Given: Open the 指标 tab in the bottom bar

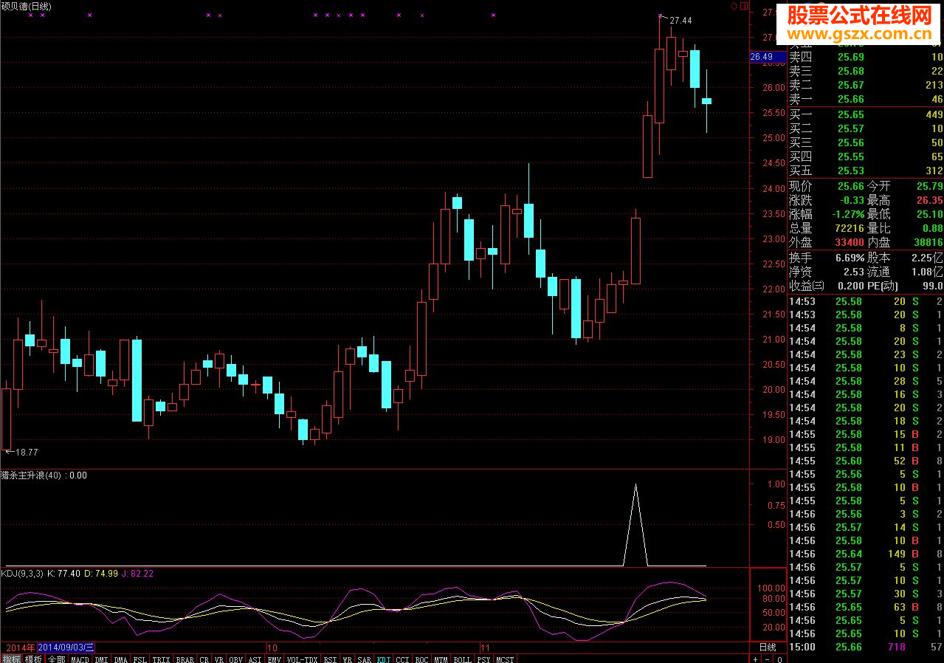Looking at the screenshot, I should coord(11,659).
